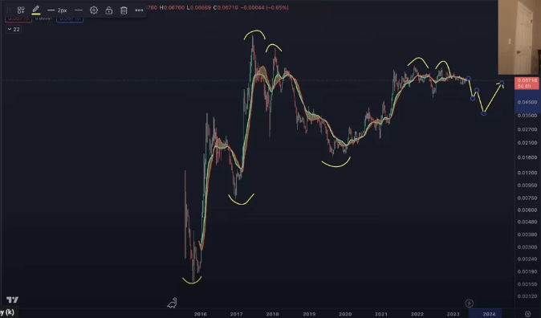Click the lightning bolt event marker
Screen dimensions: 541x318
tap(469, 304)
